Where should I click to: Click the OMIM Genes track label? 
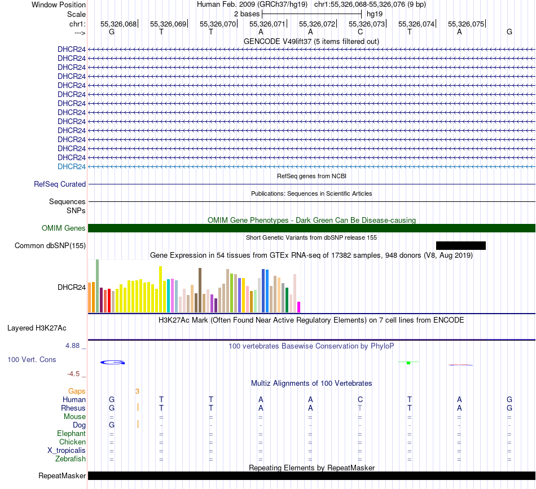(x=63, y=228)
